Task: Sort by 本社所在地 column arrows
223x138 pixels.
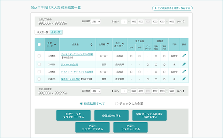Action: coord(123,44)
